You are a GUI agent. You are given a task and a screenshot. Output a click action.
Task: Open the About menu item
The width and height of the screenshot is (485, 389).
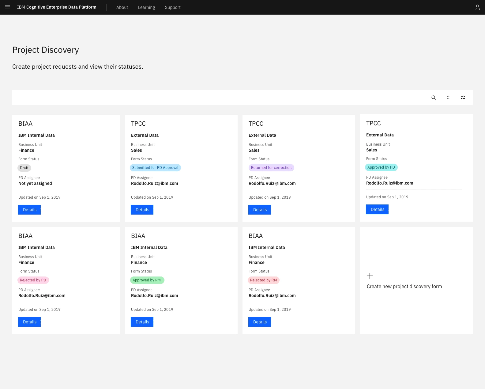122,7
